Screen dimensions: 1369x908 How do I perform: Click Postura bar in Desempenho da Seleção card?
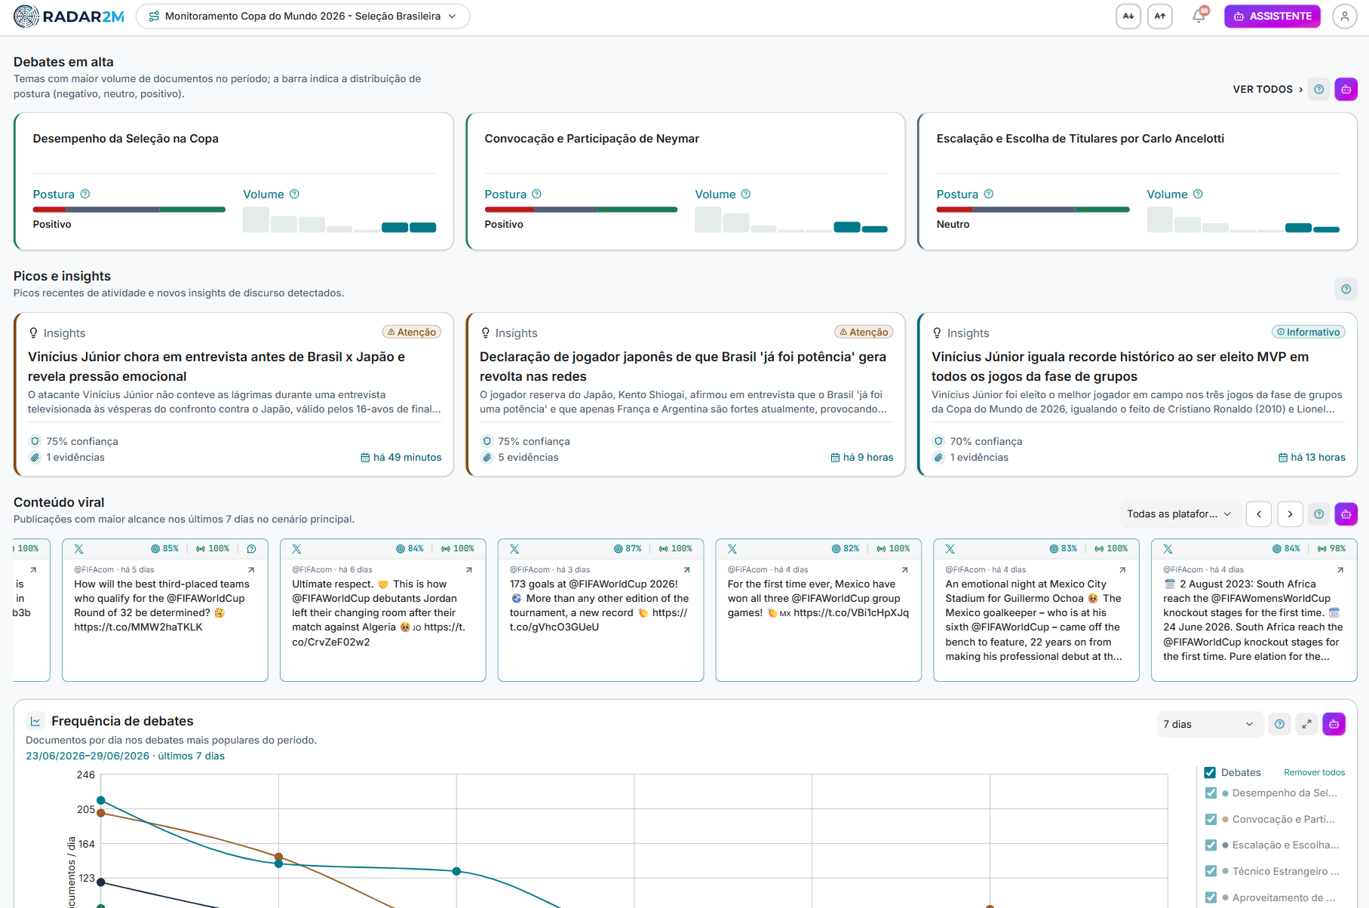[129, 209]
